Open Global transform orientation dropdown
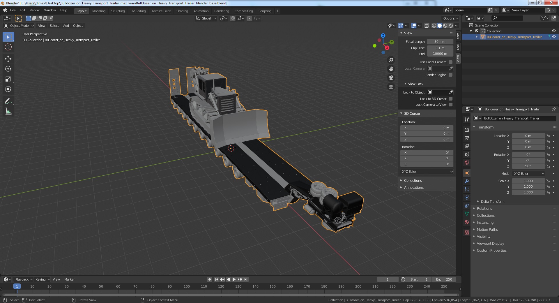The width and height of the screenshot is (559, 303). pyautogui.click(x=206, y=18)
